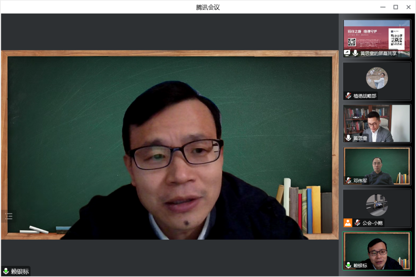The image size is (416, 277).
Task: Click the list menu icon on main video
Action: point(9,217)
